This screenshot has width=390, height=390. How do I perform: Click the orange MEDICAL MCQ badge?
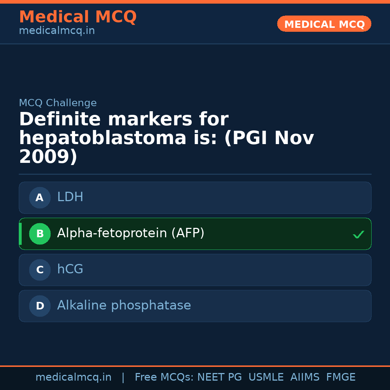point(324,24)
